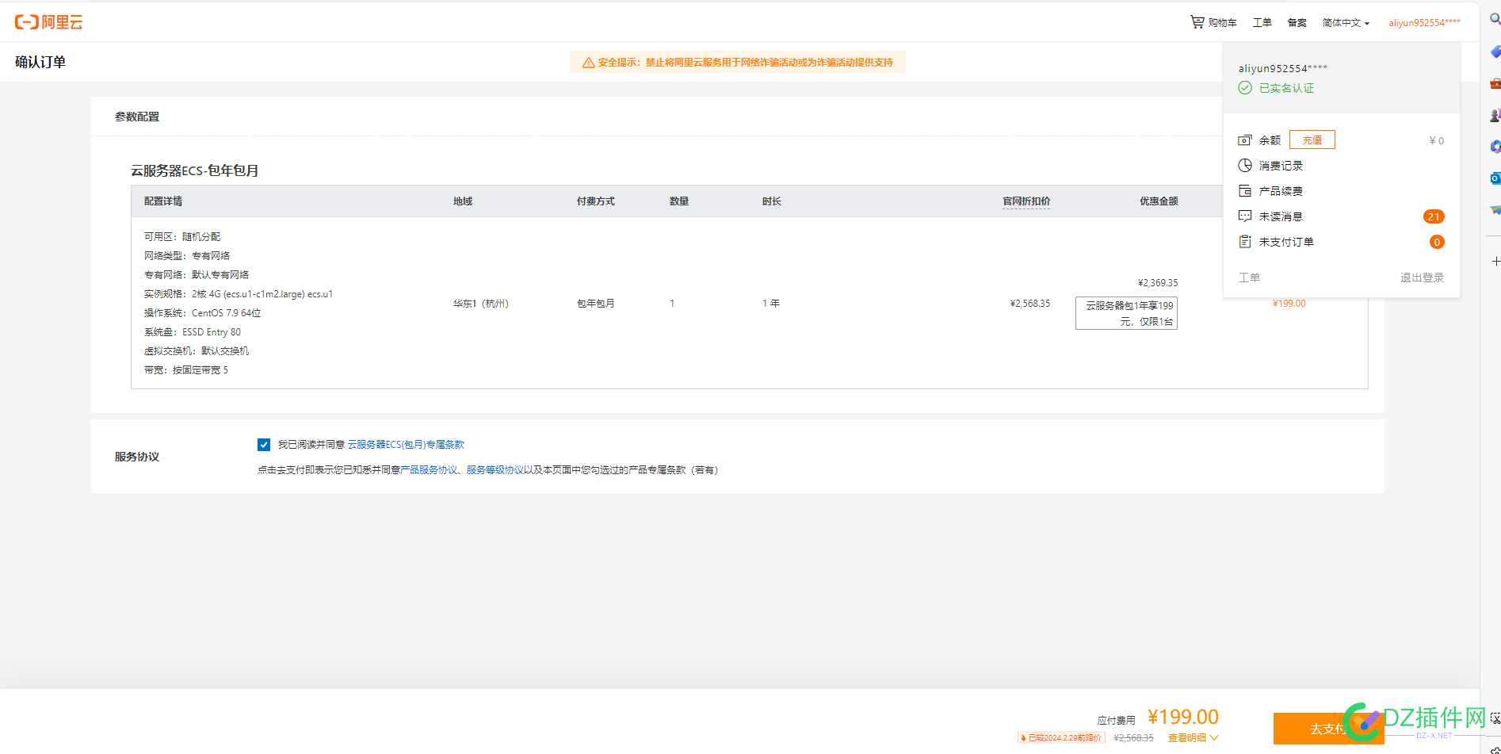Go to 购物车 in top navigation
The height and width of the screenshot is (754, 1501).
click(x=1222, y=23)
